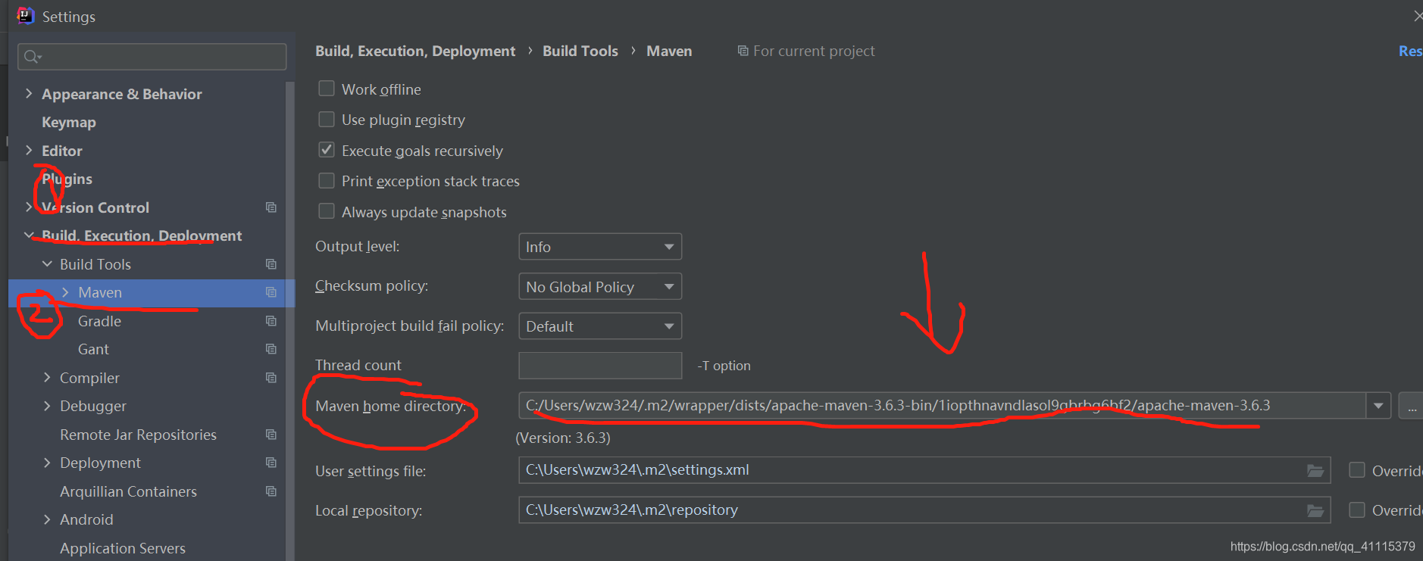Click the For current project icon in header

pos(743,51)
